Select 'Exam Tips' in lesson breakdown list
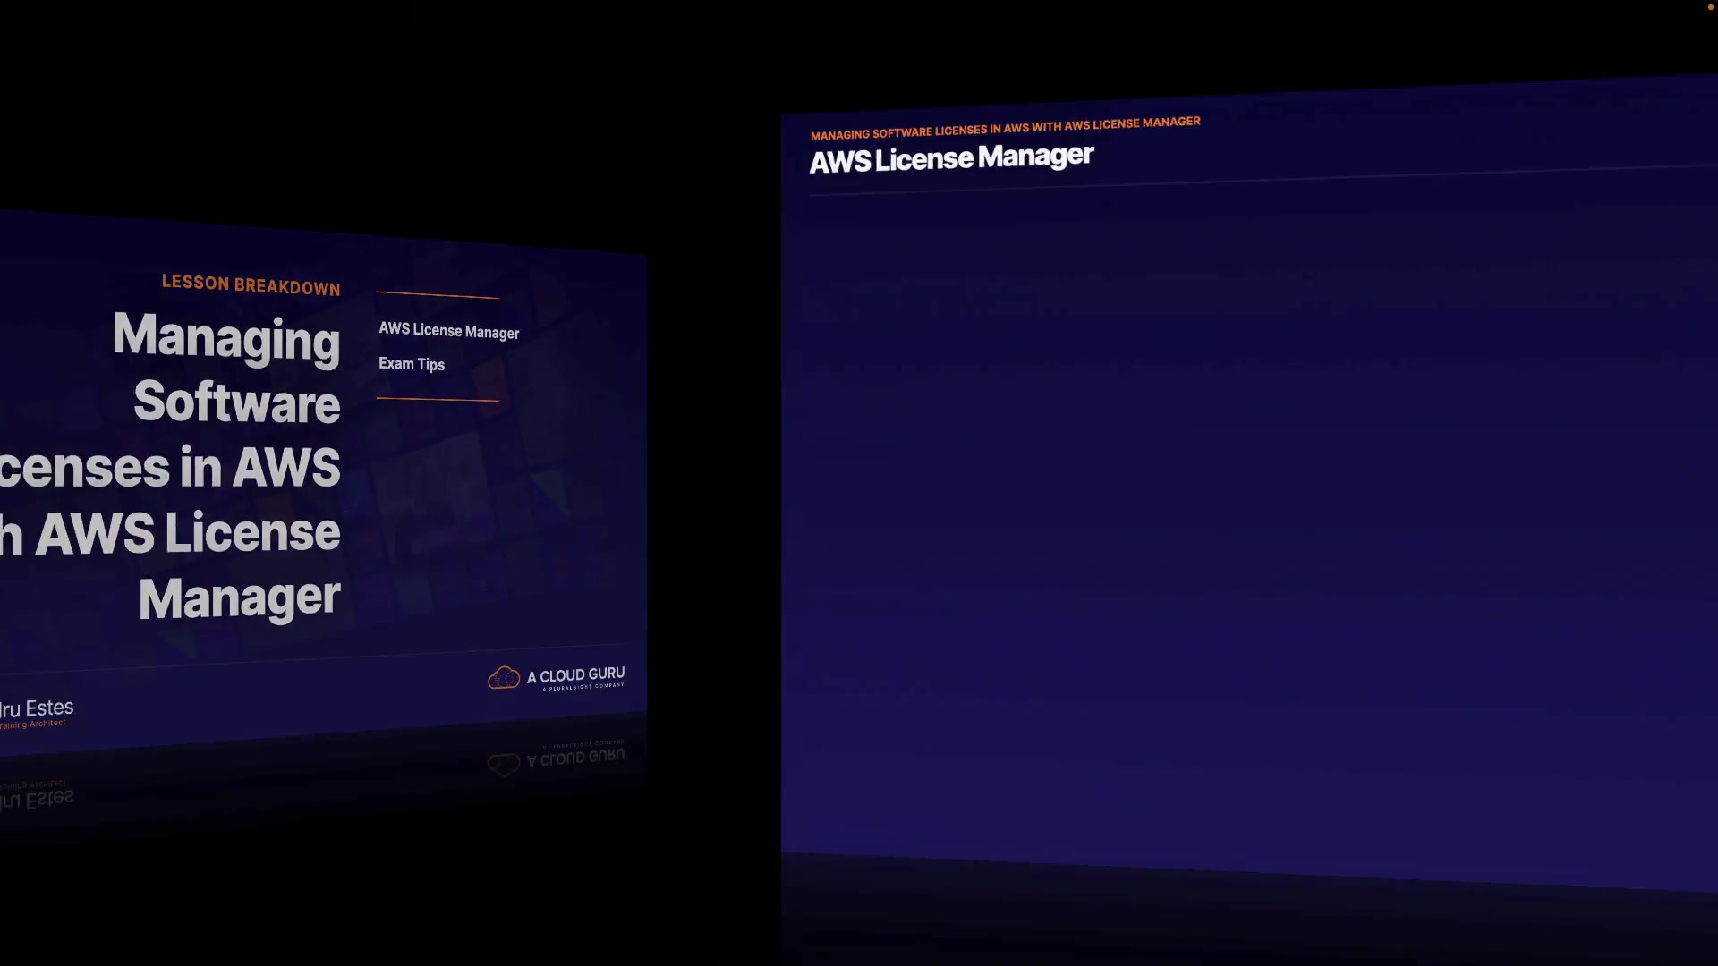The height and width of the screenshot is (966, 1718). (x=411, y=364)
